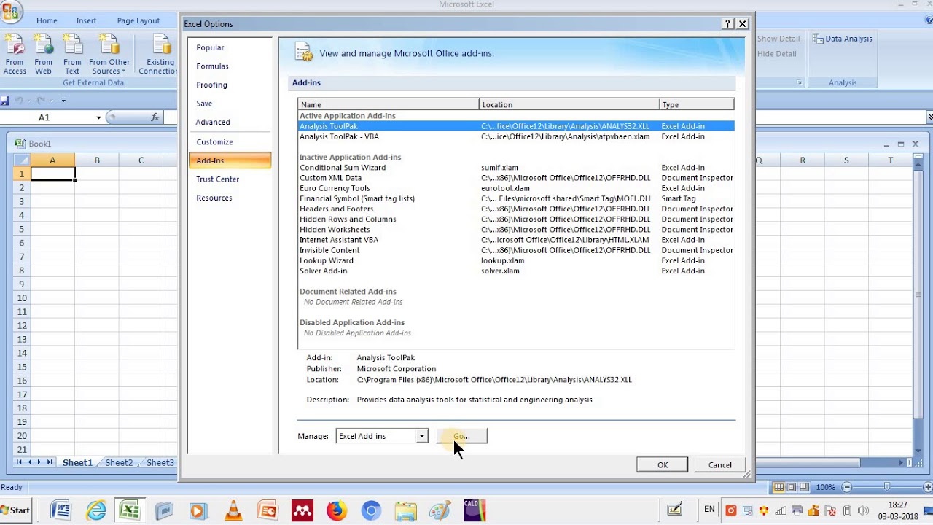Select the Analysis ToolPak add-in row
The image size is (933, 525).
click(x=516, y=126)
